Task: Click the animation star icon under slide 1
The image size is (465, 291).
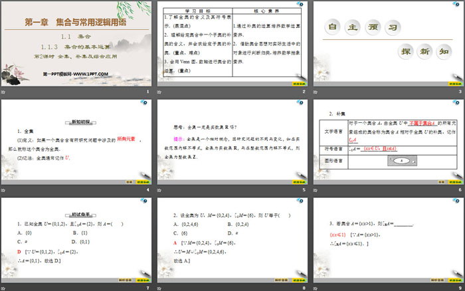Action: click(x=4, y=92)
